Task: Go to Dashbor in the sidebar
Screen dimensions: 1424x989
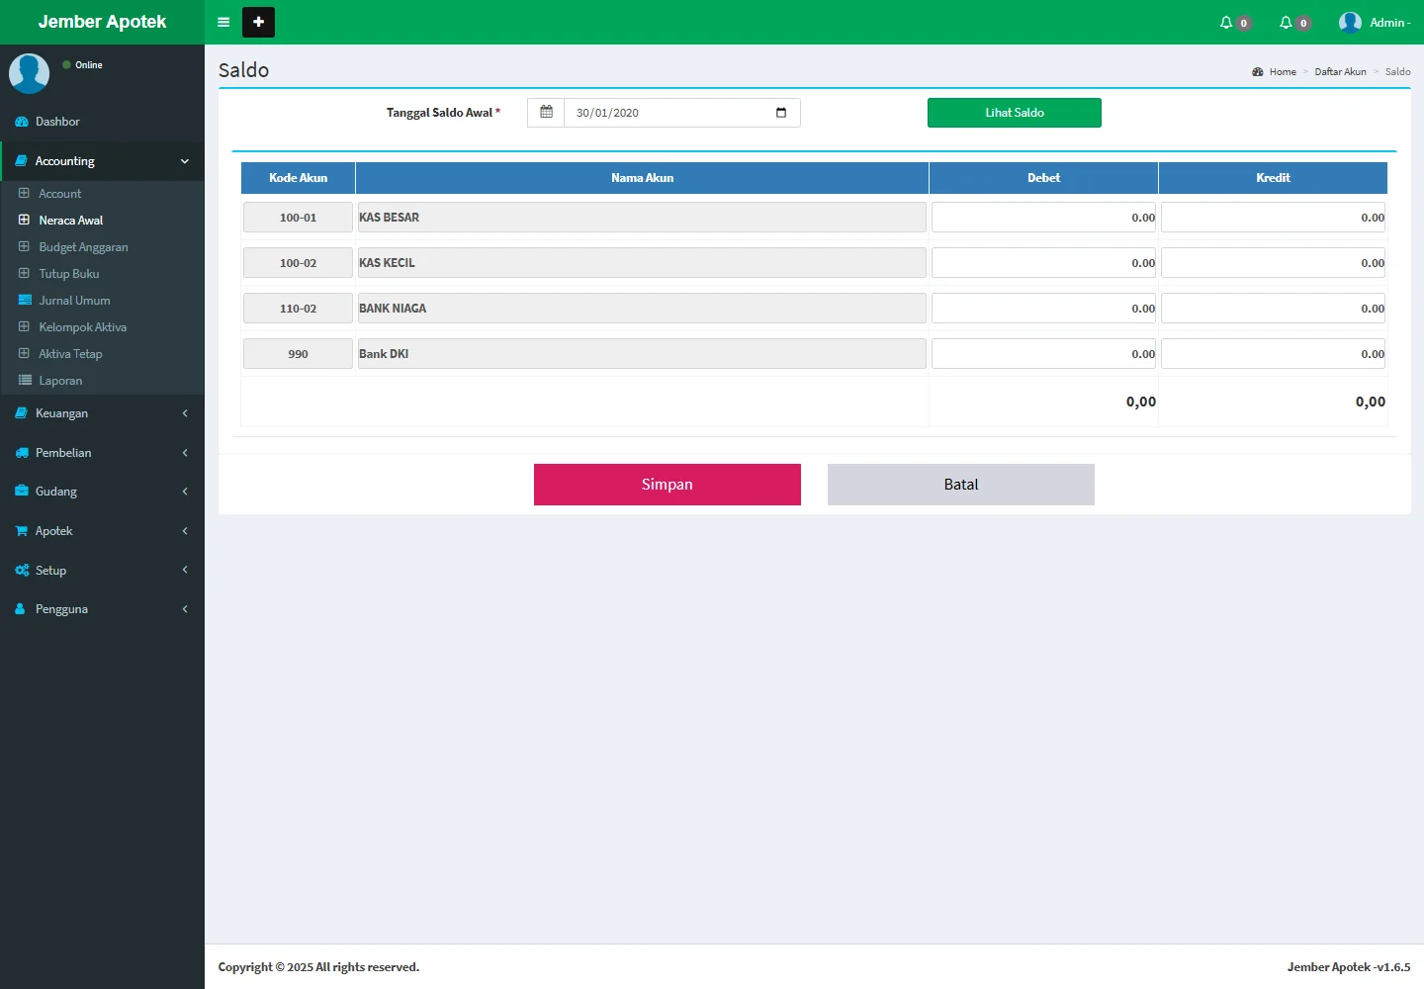Action: pos(57,122)
